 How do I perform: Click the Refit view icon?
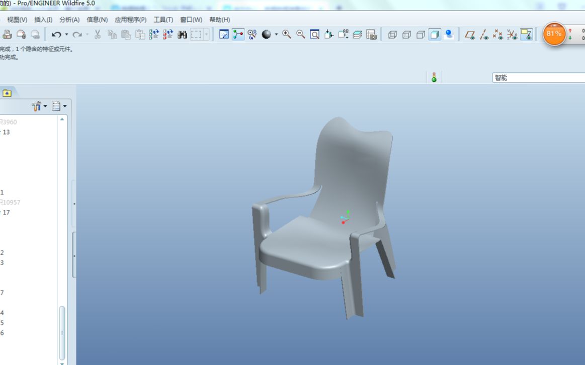click(315, 35)
